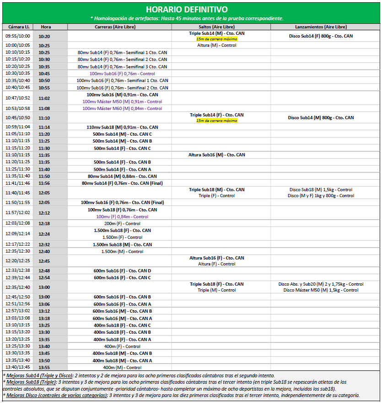Click the Homologación de artefactos notice
382x403 pixels.
click(186, 18)
